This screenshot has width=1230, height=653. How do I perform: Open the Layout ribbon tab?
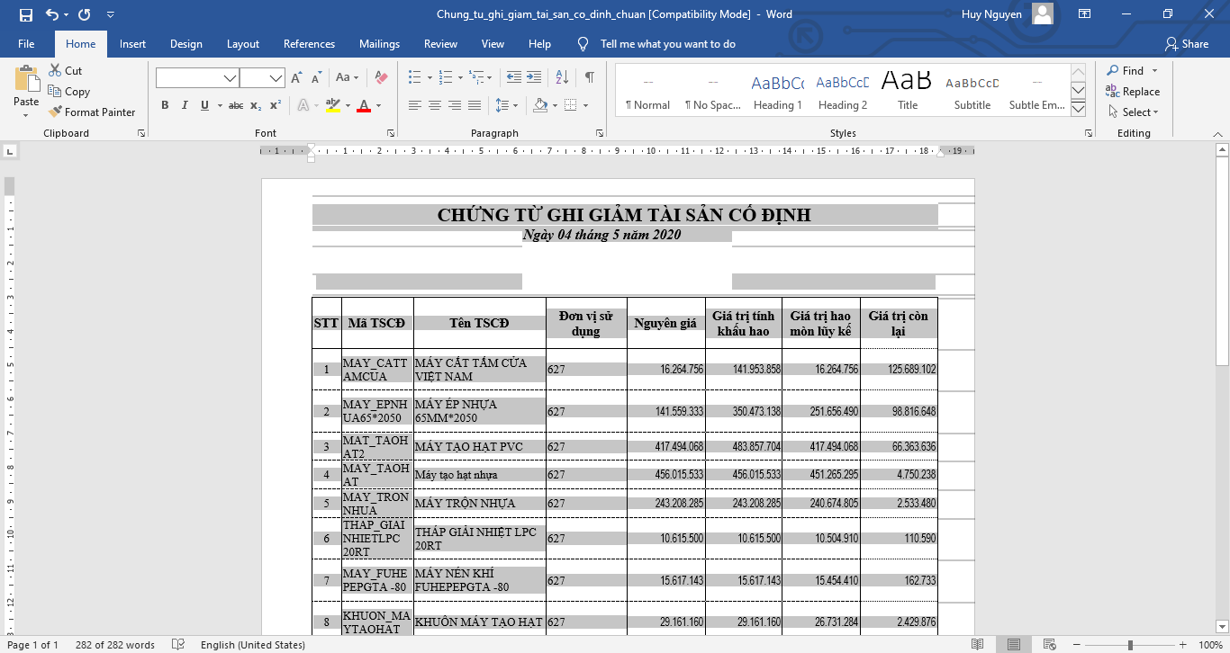(x=242, y=44)
